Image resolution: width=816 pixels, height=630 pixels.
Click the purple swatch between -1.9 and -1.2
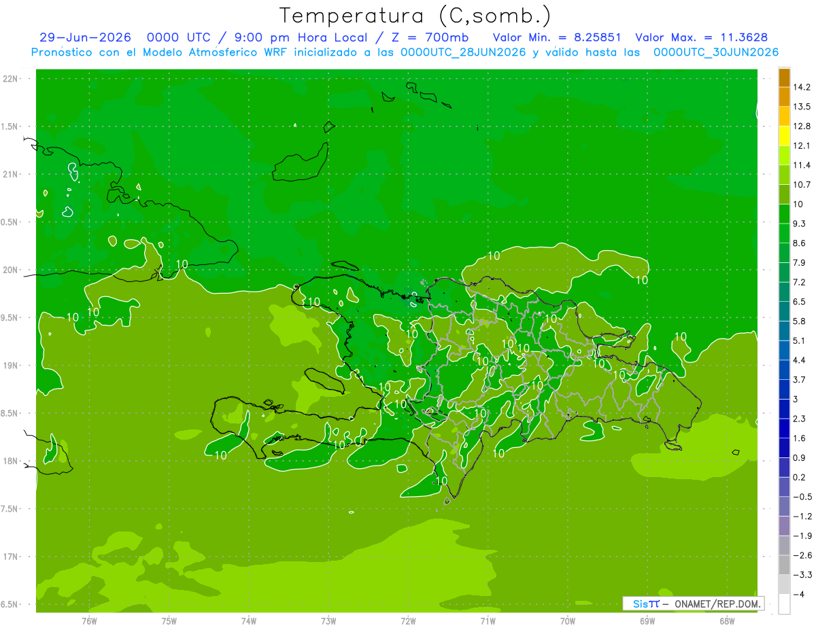(784, 526)
